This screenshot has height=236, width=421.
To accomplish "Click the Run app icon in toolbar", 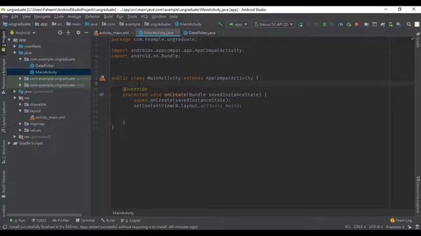I will coord(300,24).
